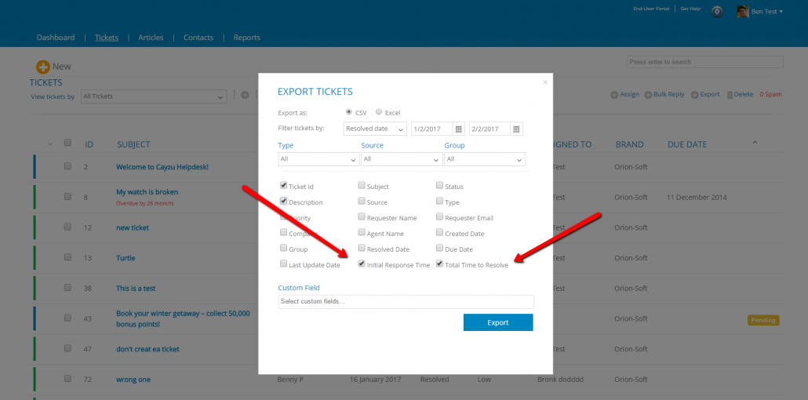The image size is (808, 400).
Task: Check the Requester Name field
Action: pos(362,217)
